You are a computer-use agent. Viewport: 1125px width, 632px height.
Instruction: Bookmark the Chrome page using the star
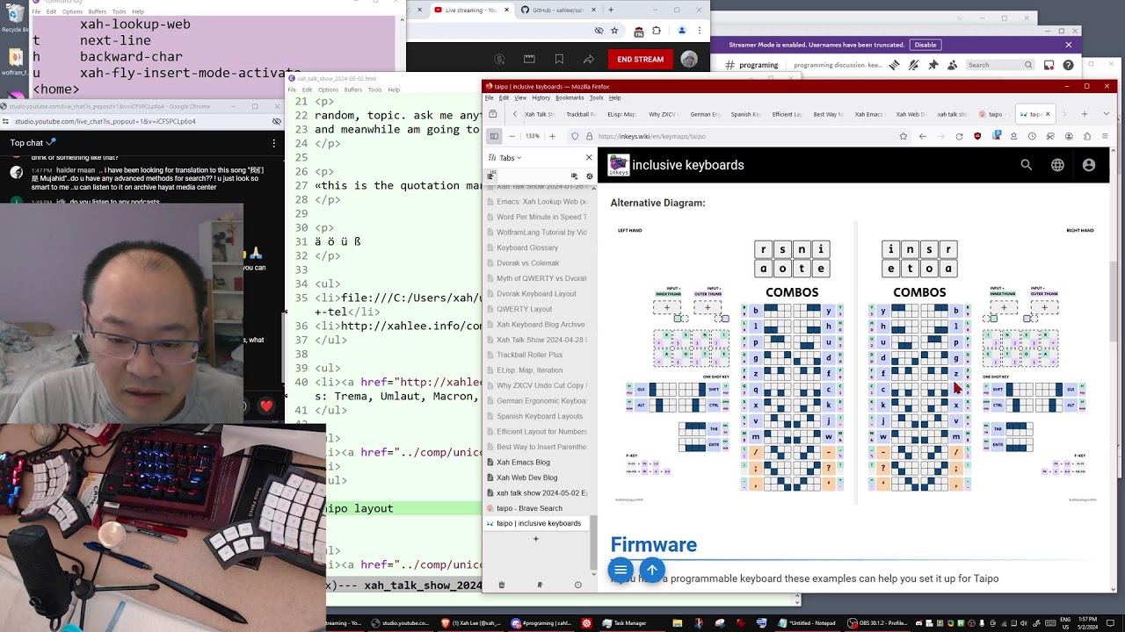tap(614, 31)
